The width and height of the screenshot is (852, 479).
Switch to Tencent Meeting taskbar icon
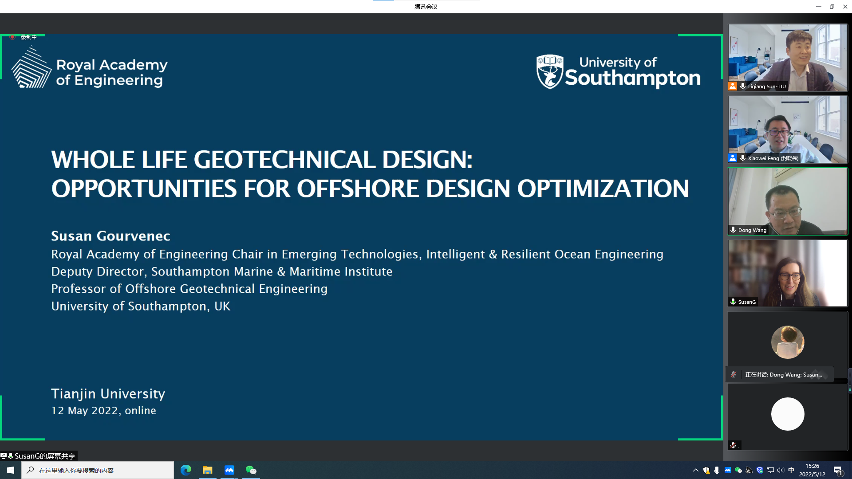(229, 470)
